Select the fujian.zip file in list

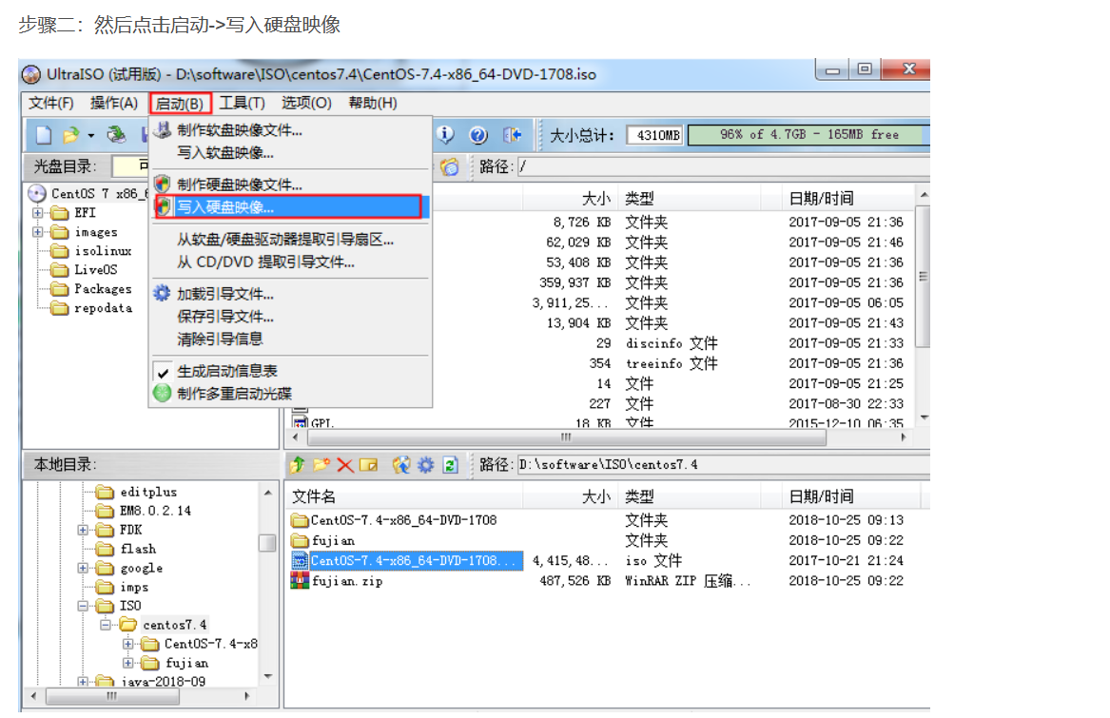(x=347, y=581)
